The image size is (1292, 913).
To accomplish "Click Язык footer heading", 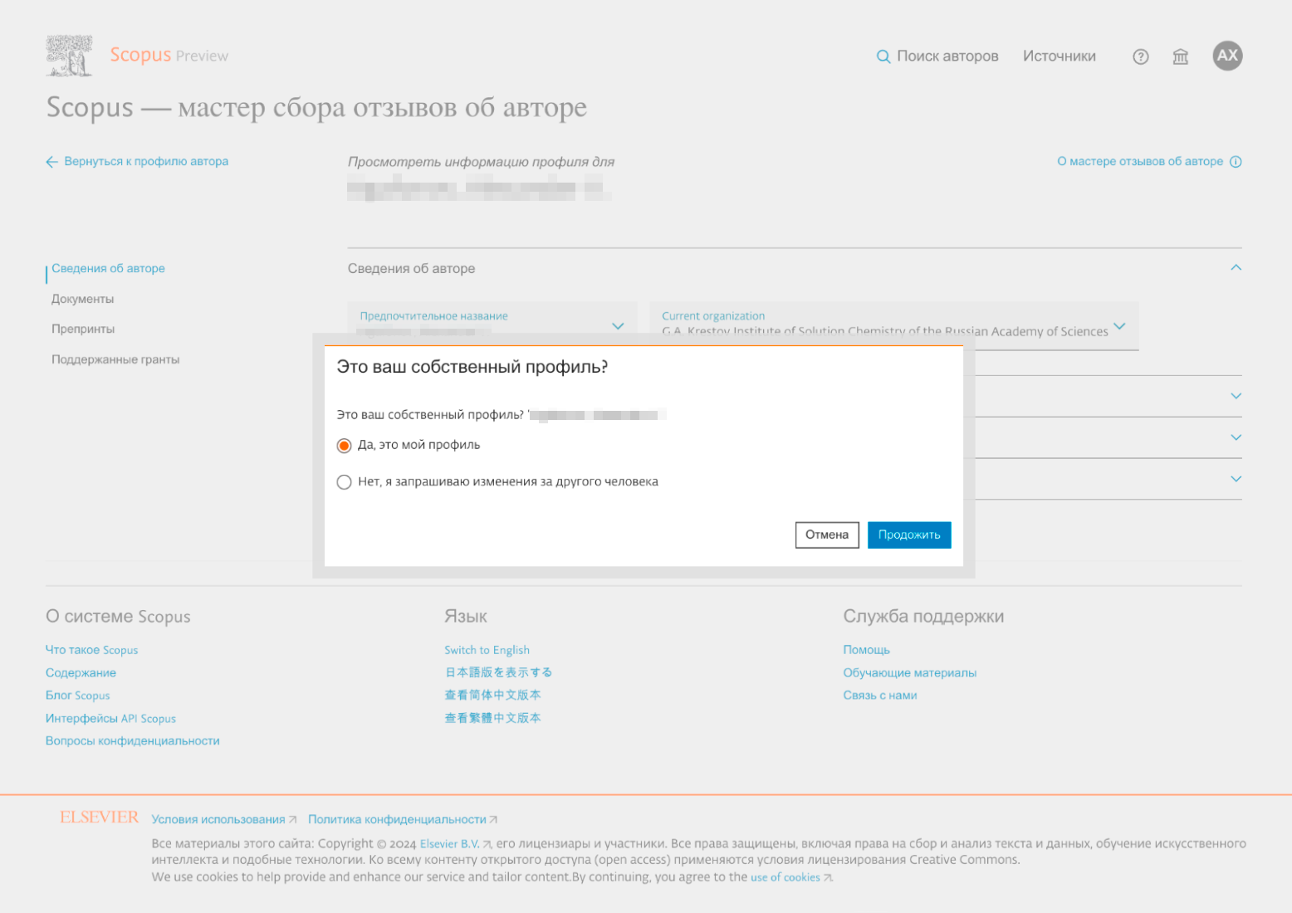I will click(x=466, y=617).
